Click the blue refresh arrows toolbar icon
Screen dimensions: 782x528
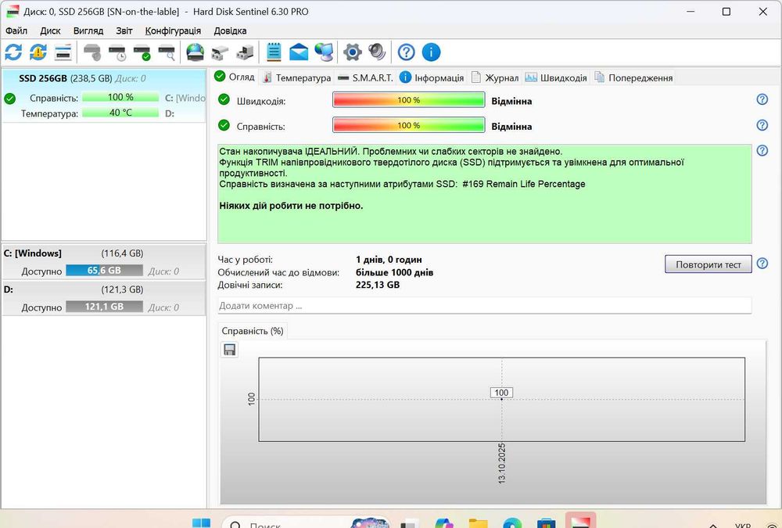click(13, 52)
